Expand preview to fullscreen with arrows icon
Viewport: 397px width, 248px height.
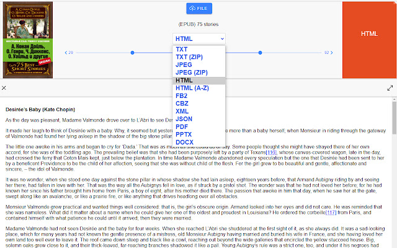pos(390,88)
